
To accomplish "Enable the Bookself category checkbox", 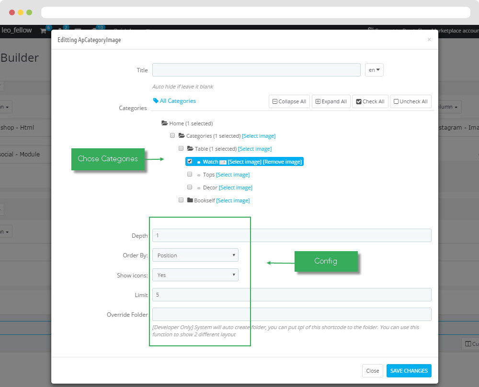I will pos(181,200).
